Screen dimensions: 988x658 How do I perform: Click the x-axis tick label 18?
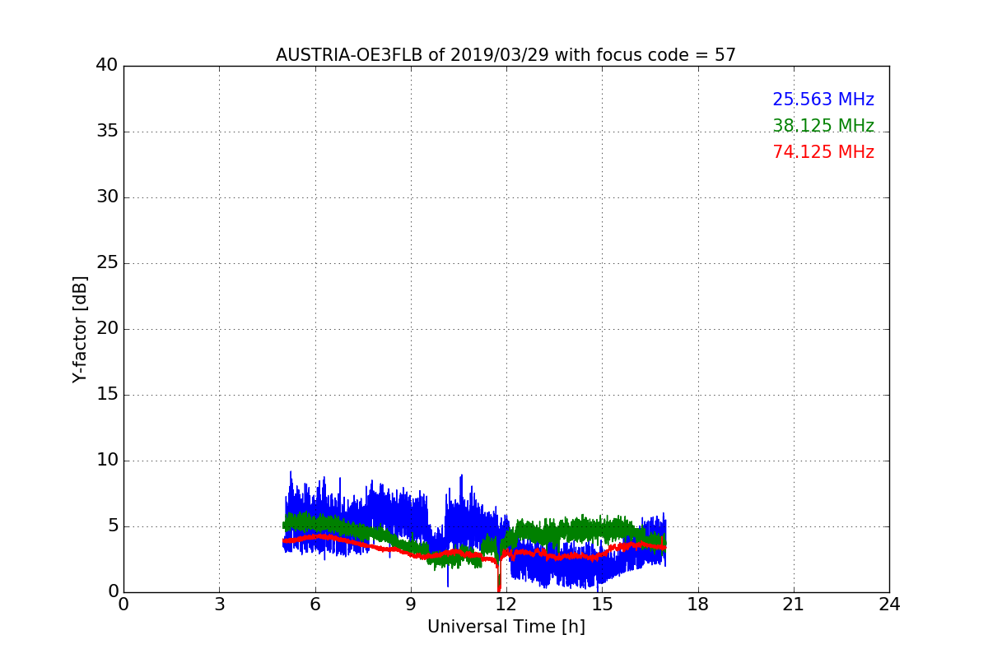point(698,605)
